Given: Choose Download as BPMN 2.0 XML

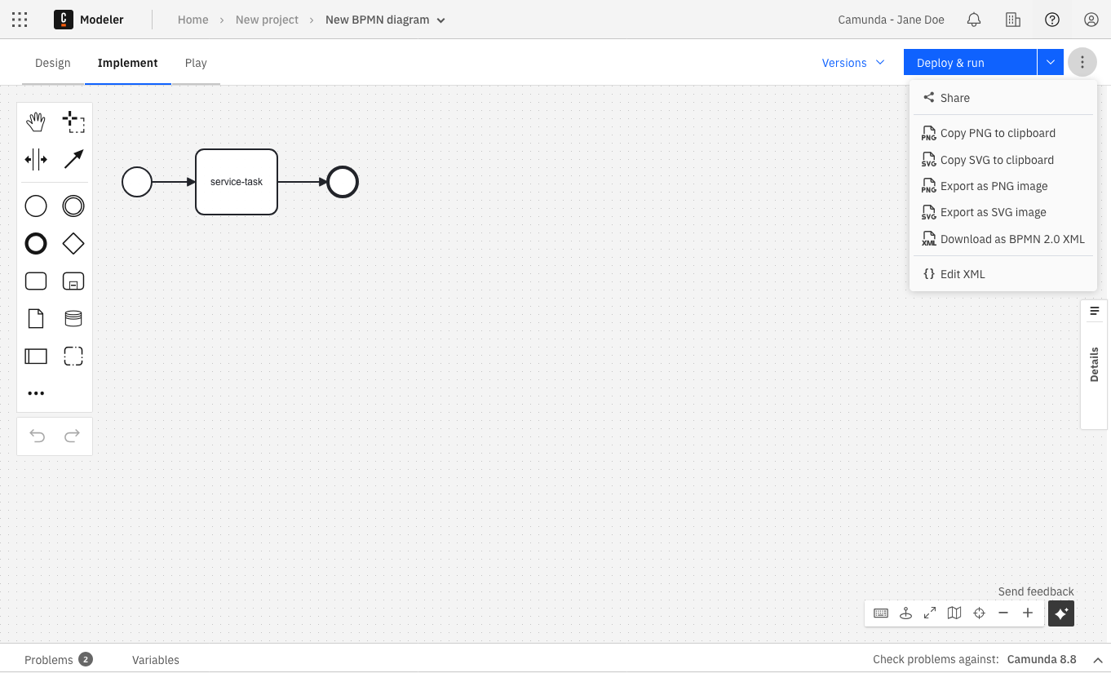Looking at the screenshot, I should point(1011,239).
